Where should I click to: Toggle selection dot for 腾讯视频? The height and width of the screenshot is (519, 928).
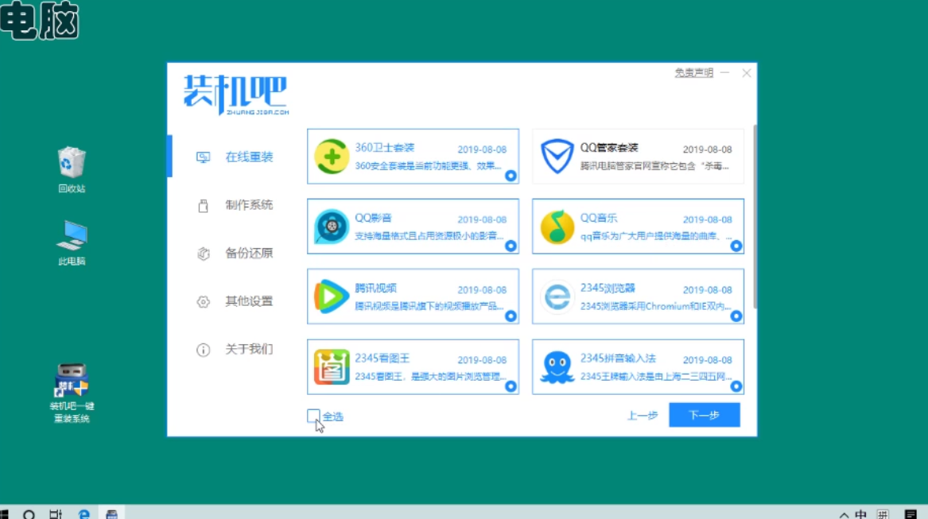point(511,316)
